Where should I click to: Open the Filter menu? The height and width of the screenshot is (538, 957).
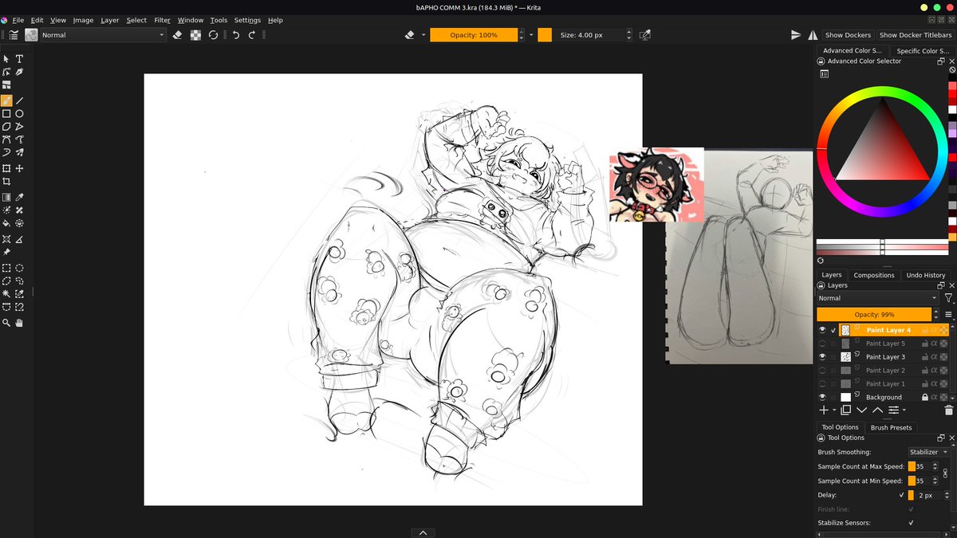click(x=162, y=20)
